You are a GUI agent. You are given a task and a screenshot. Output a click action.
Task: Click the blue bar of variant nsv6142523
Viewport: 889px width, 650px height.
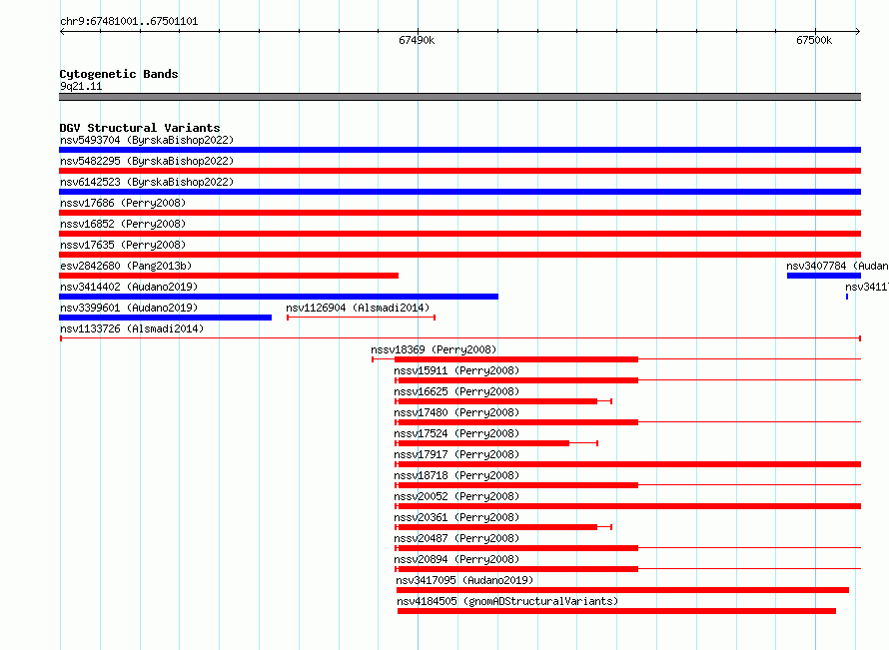(x=459, y=192)
